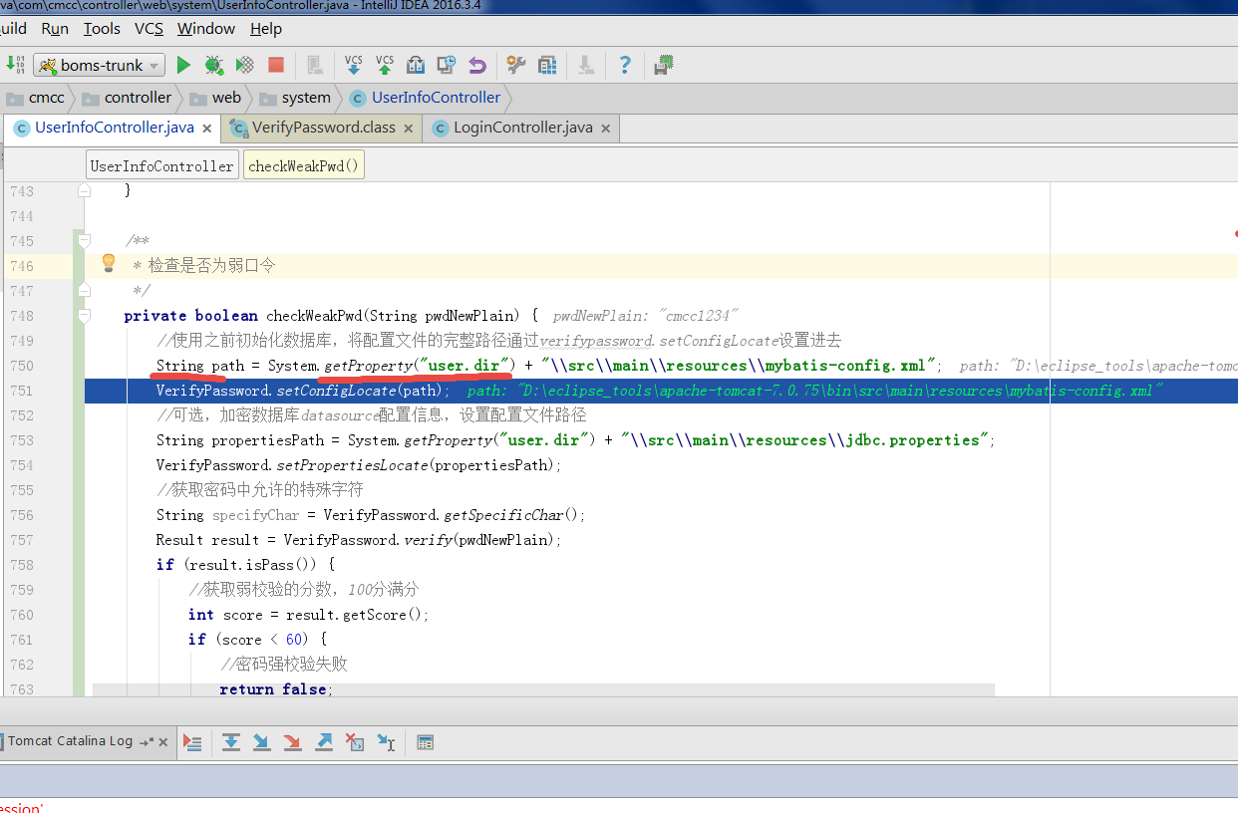Click the Step Over debugger icon
The height and width of the screenshot is (813, 1238).
click(231, 742)
